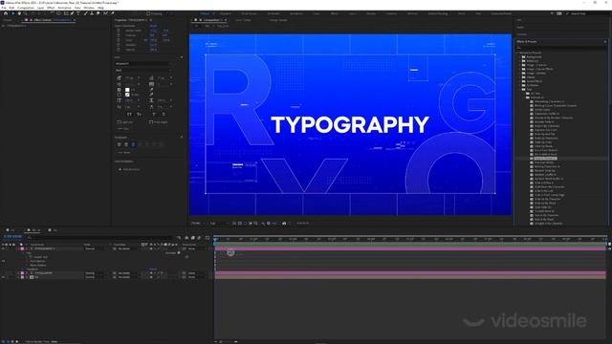Select the Horizontal Type tool
The width and height of the screenshot is (612, 344).
78,13
